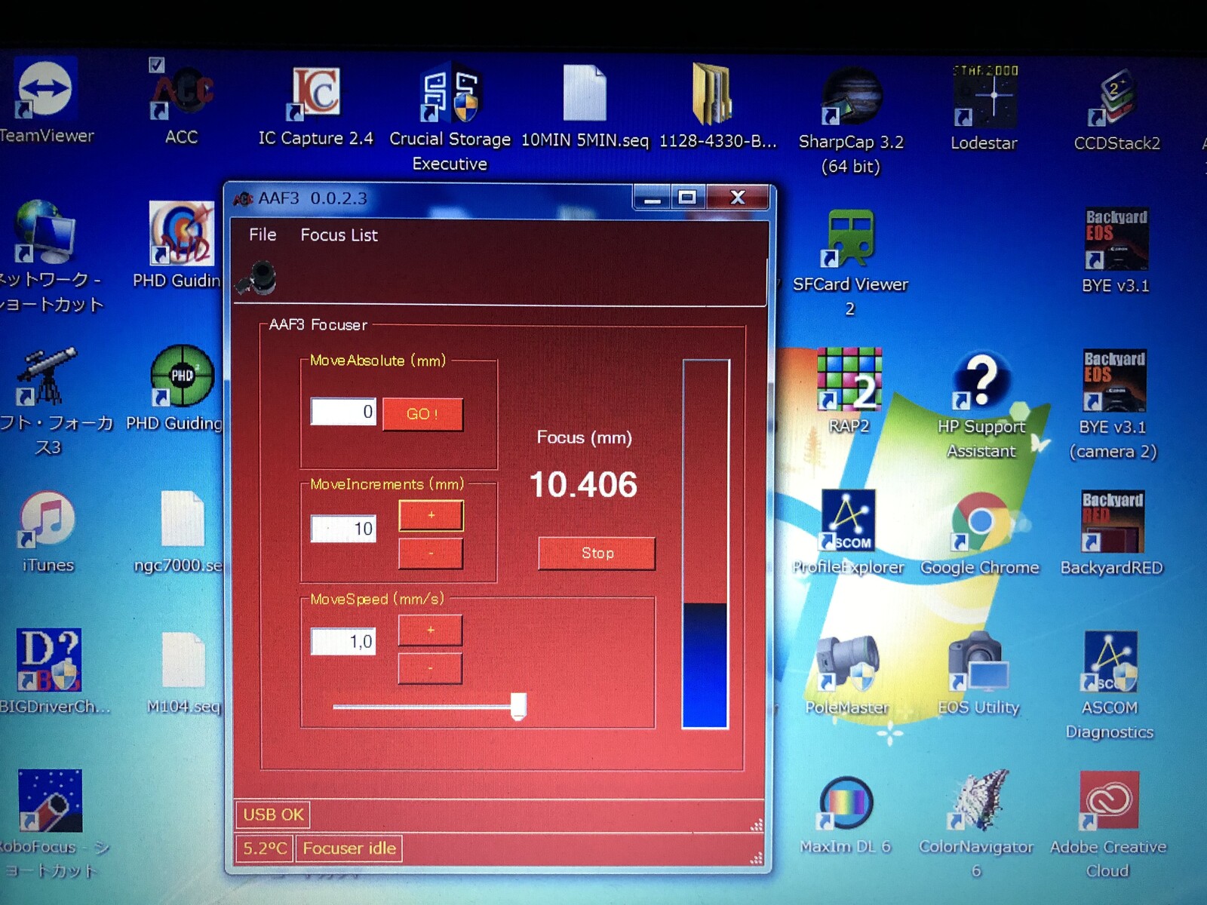Select the CCDStack2 desktop icon
The image size is (1207, 905).
[x=1116, y=109]
